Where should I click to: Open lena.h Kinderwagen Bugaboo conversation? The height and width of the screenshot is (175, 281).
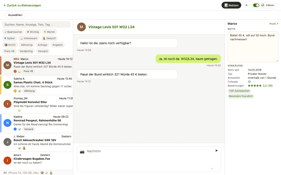coord(37,161)
